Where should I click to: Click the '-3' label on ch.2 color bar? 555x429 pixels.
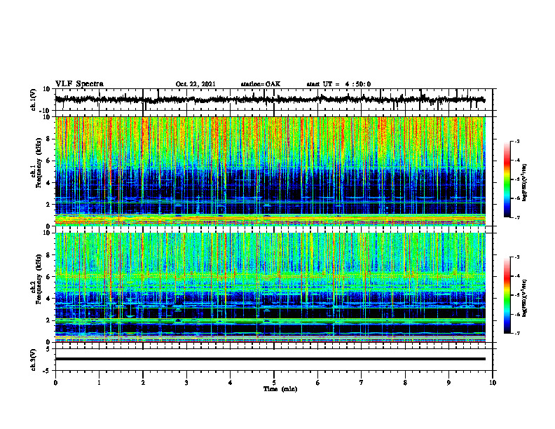(516, 257)
